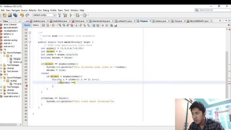Click the Find Selection magnifier icon in editor toolbar
This screenshot has width=231, height=130.
point(60,25)
